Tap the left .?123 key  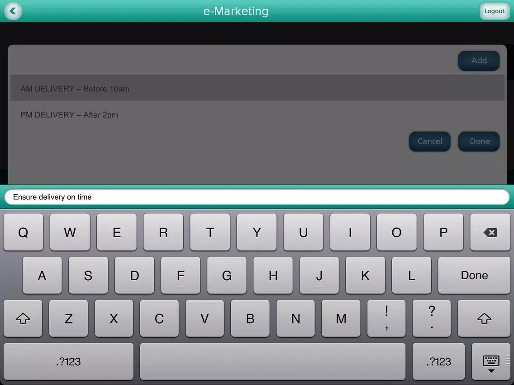[x=68, y=362]
